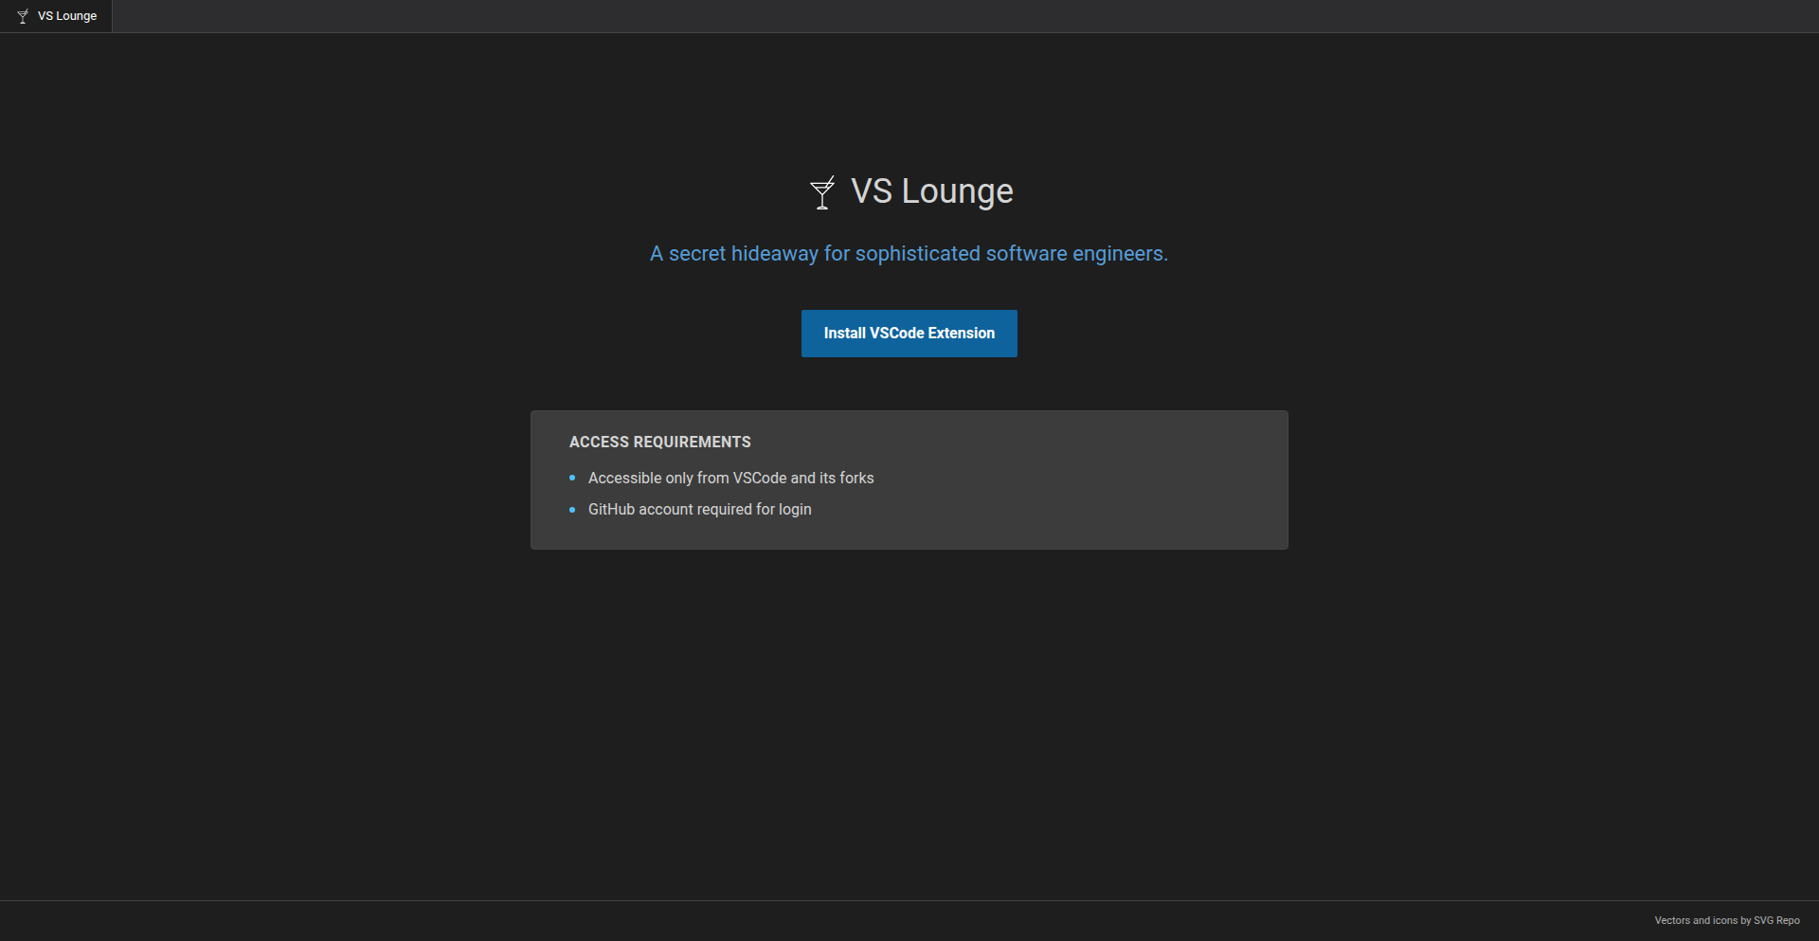1819x941 pixels.
Task: Select the 'Accessible only from VSCode and its forks' line
Action: click(730, 478)
